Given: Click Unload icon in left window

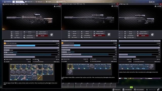Looking at the screenshot, I should [12, 34].
